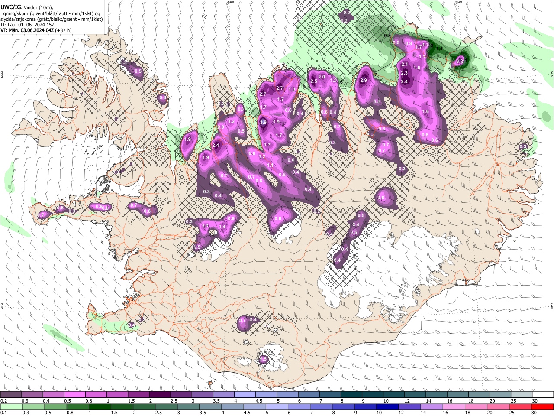Click the '0.1' label starting the bottom legend row
The height and width of the screenshot is (416, 554).
(x=3, y=413)
